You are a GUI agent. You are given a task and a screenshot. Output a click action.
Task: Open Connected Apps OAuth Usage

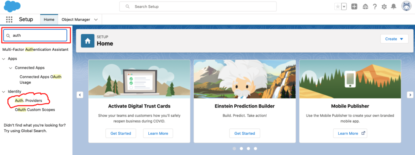(41, 80)
